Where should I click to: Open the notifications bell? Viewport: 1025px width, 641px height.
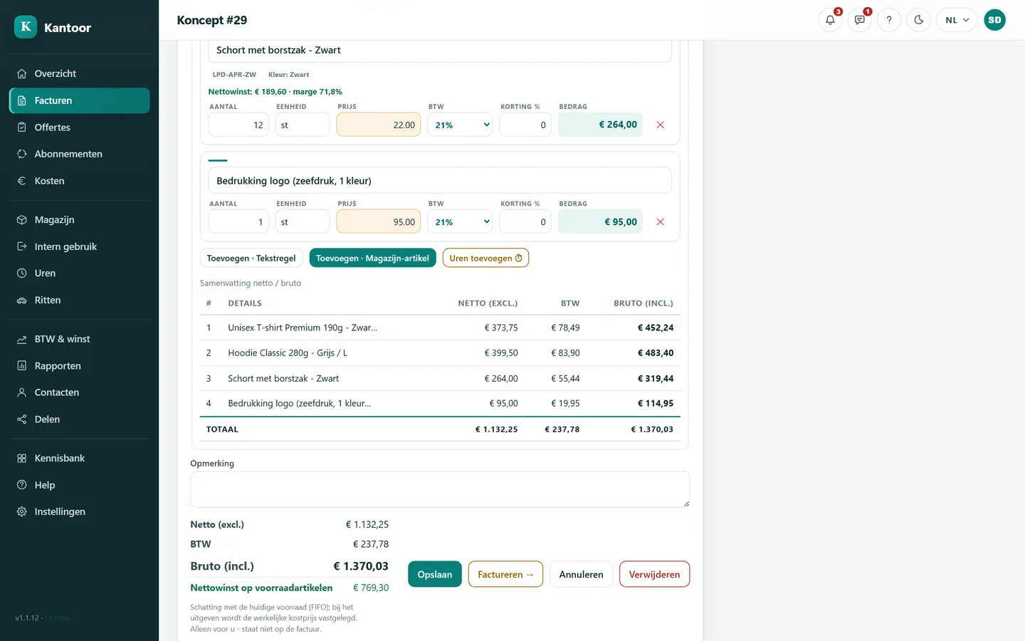point(830,20)
